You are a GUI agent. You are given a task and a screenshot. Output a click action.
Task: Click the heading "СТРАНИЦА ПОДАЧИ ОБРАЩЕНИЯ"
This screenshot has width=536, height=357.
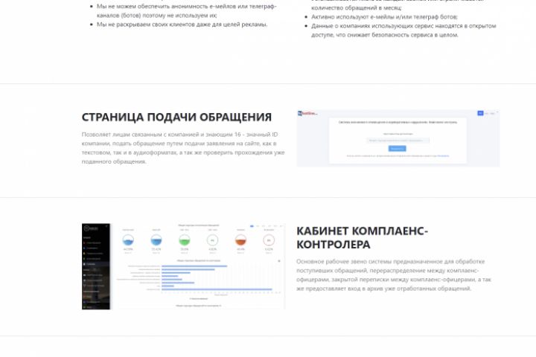click(x=176, y=118)
